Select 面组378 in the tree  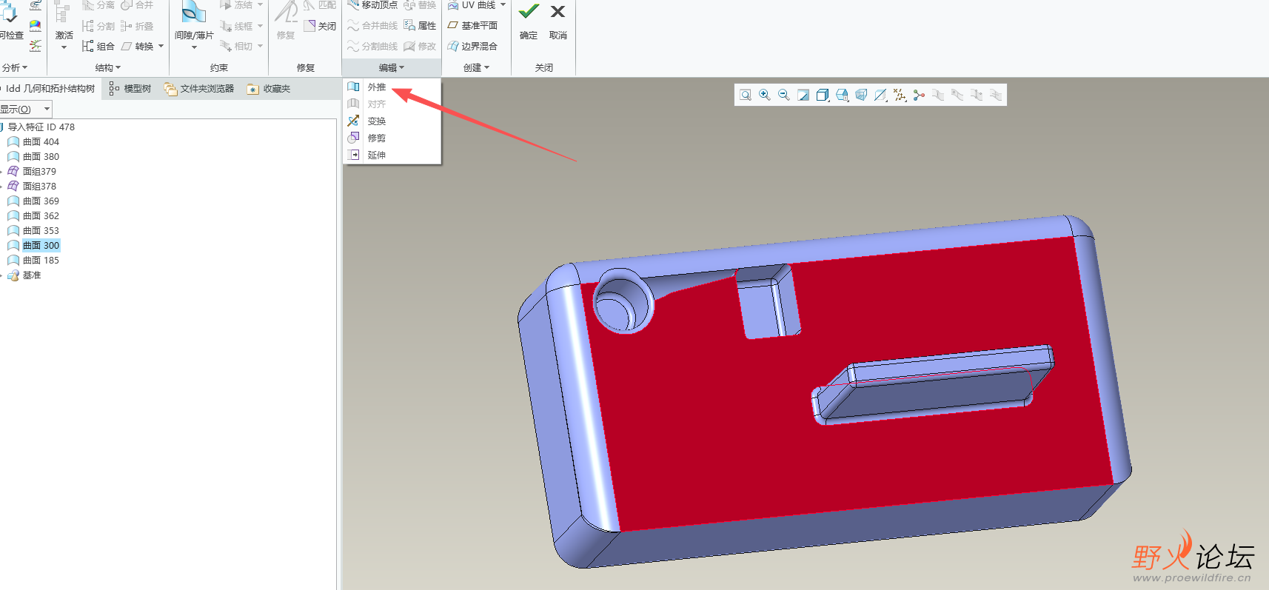click(x=32, y=186)
